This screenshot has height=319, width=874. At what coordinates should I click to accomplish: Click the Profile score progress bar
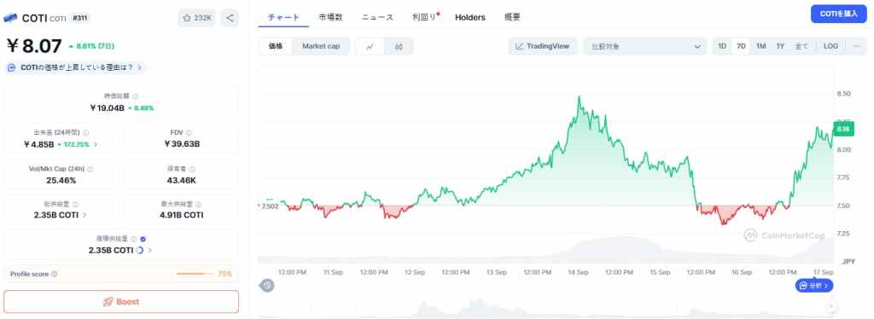pos(195,274)
